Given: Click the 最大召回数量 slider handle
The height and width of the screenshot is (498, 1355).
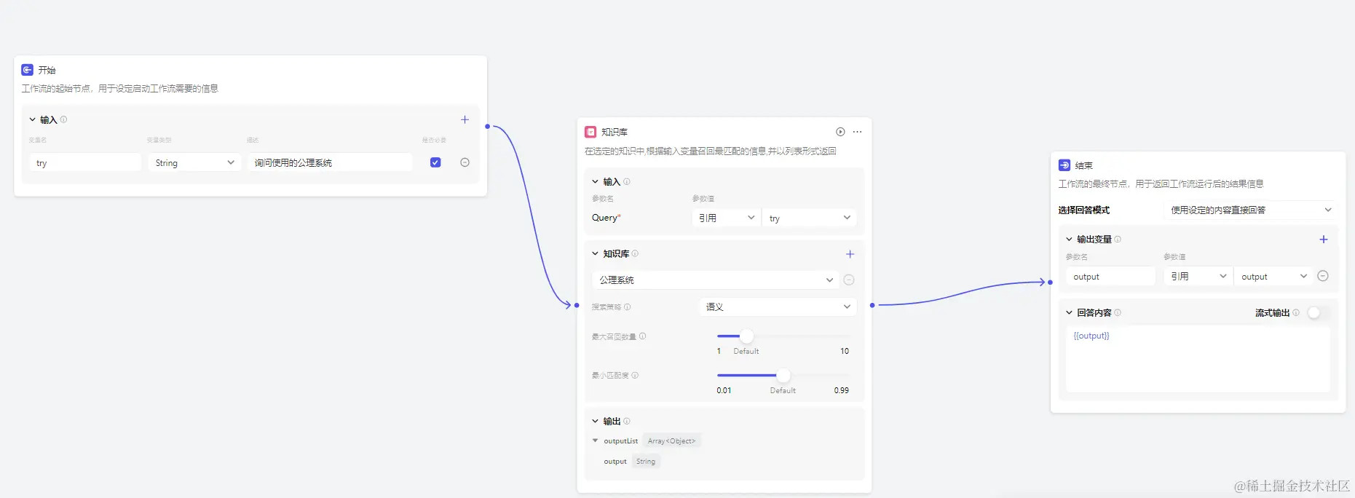Looking at the screenshot, I should (746, 336).
